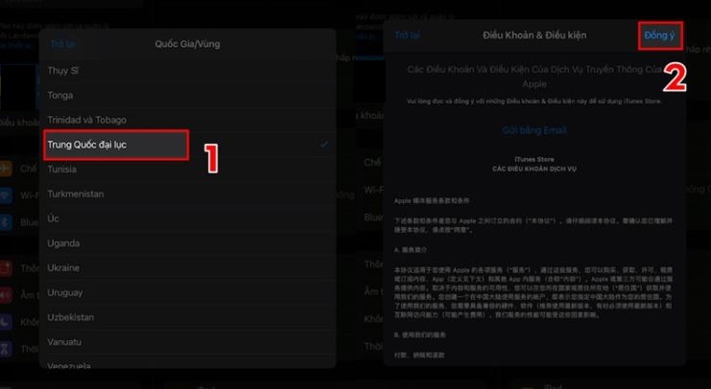This screenshot has height=389, width=711.
Task: Select Thụy Sĩ in country list
Action: click(187, 71)
